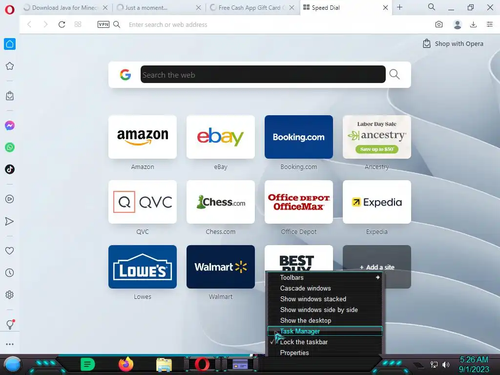Focus the address bar input field
The height and width of the screenshot is (375, 500).
pyautogui.click(x=277, y=24)
